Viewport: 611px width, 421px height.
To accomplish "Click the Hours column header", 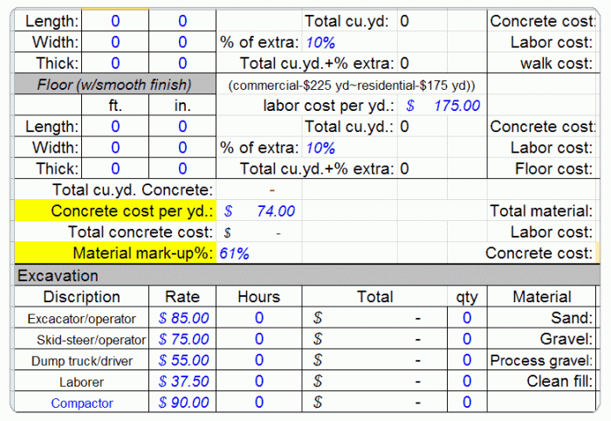I will click(x=258, y=297).
